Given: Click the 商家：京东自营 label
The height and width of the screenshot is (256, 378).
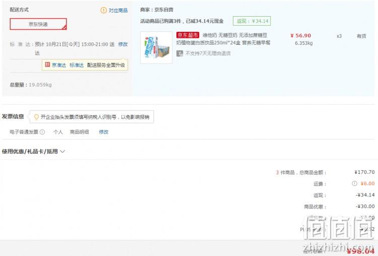Looking at the screenshot, I should (157, 10).
